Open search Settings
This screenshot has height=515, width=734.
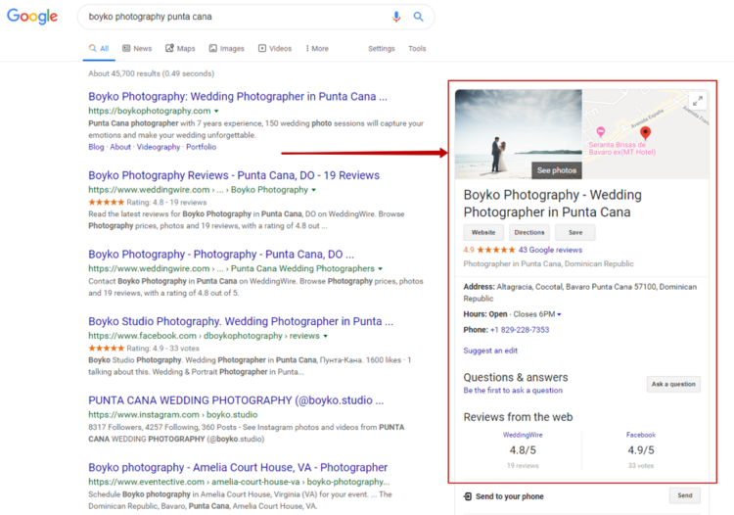[x=381, y=48]
